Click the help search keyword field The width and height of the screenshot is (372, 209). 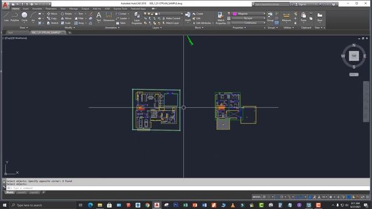click(x=271, y=4)
